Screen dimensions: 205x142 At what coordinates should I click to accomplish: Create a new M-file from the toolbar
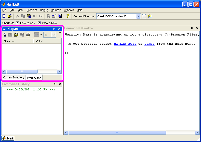(4, 16)
